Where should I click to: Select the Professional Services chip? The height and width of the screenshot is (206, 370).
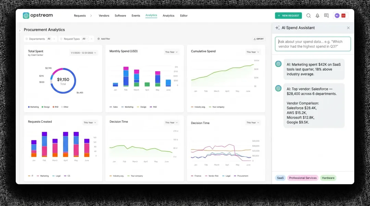click(303, 178)
